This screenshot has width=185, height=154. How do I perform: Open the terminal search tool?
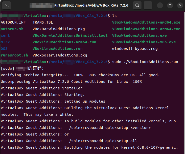[x=137, y=5]
